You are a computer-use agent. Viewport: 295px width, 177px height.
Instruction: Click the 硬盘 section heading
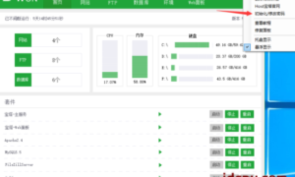[x=193, y=36]
